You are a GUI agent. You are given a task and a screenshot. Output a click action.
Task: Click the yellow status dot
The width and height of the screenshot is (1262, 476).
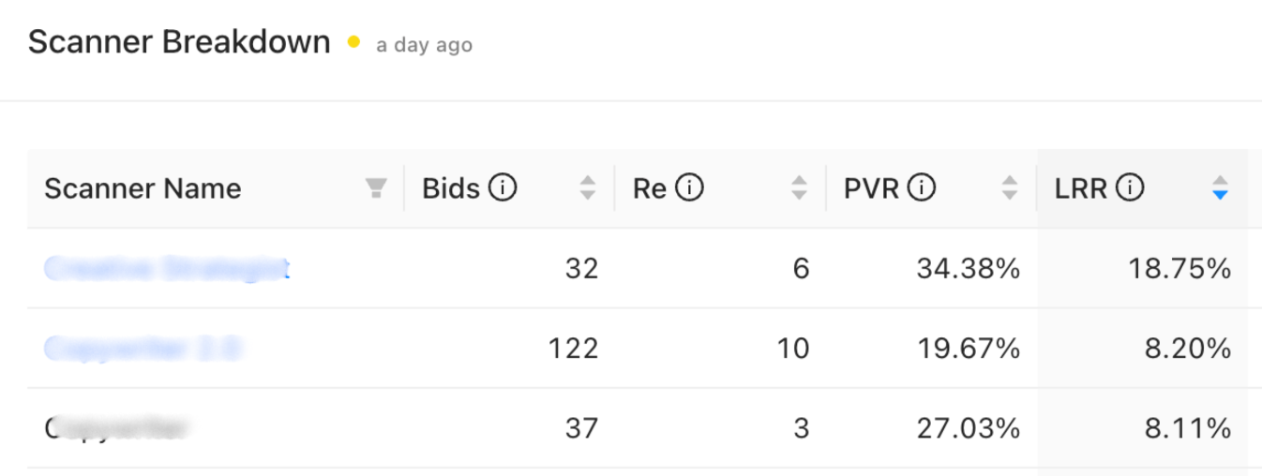coord(353,42)
